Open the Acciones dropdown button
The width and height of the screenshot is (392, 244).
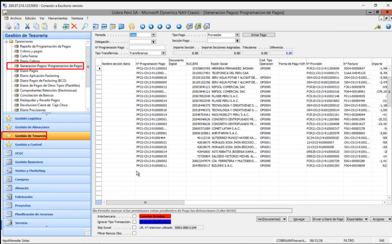381,219
